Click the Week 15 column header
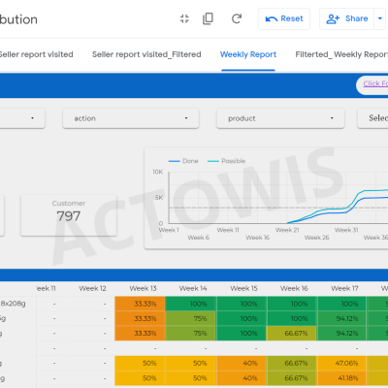This screenshot has width=388, height=388. point(243,288)
